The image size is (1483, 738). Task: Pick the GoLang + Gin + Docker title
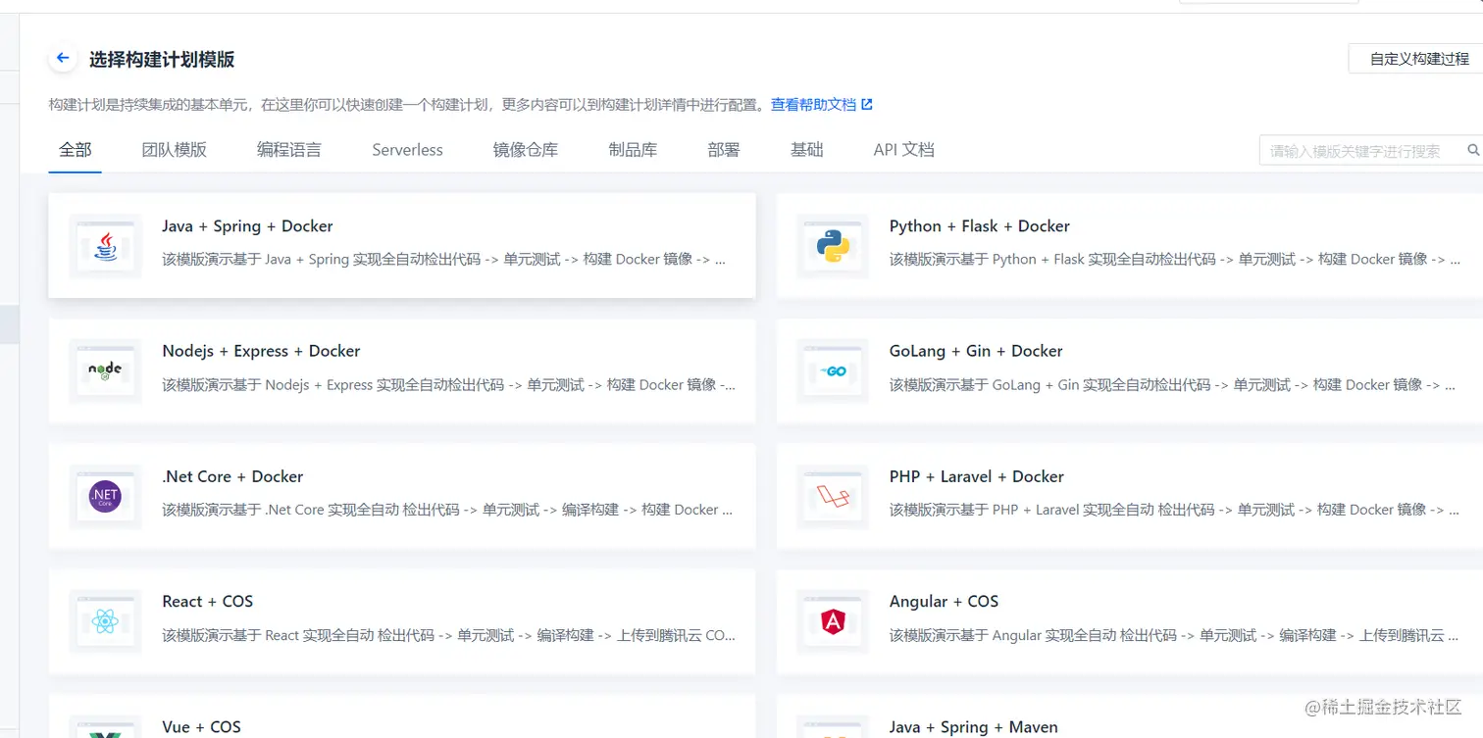976,351
